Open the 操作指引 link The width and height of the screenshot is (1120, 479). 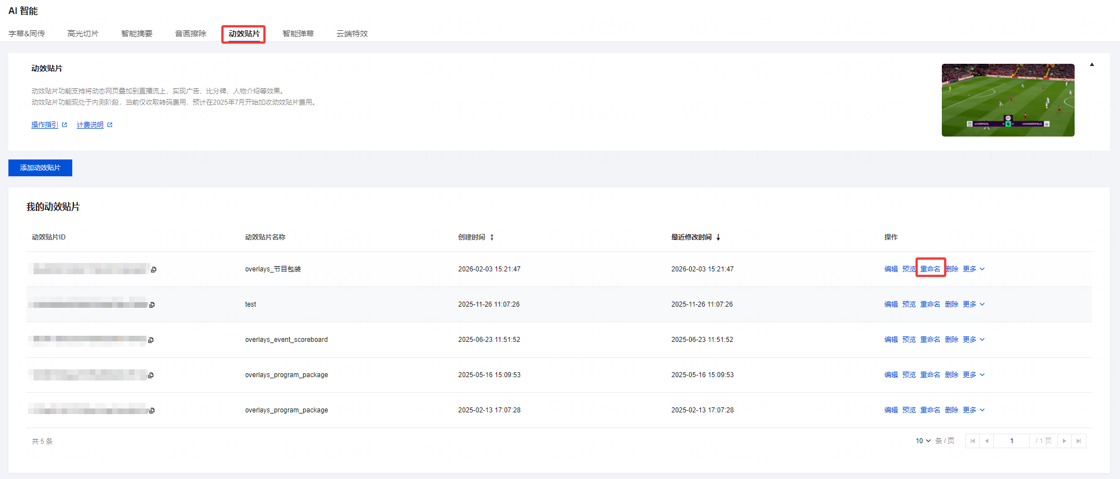tap(45, 125)
